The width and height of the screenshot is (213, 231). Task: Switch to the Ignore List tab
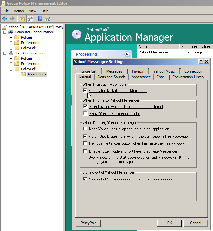pos(88,71)
